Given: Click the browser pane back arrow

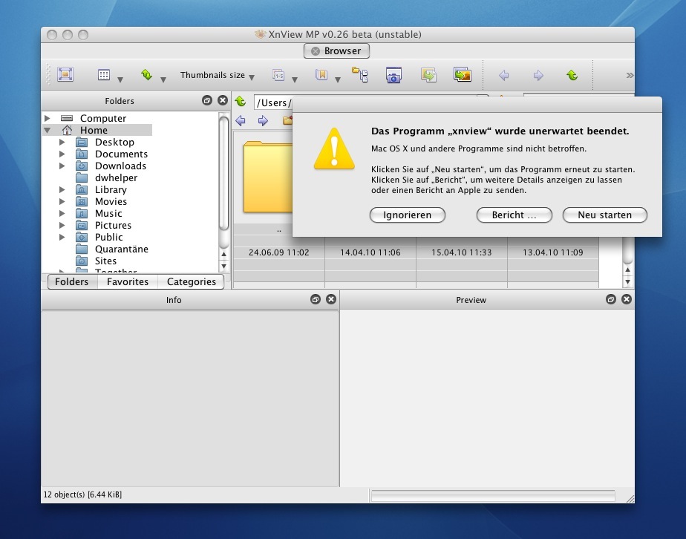Looking at the screenshot, I should point(241,120).
